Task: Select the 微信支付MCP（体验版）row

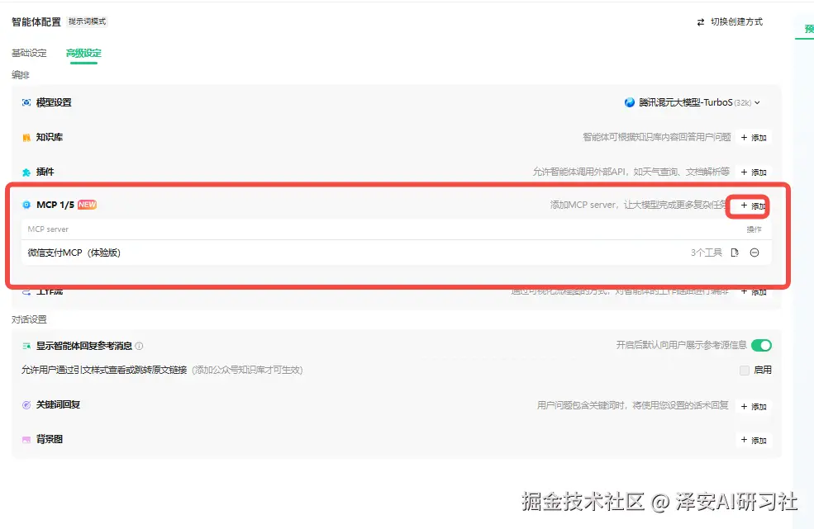Action: pyautogui.click(x=396, y=253)
